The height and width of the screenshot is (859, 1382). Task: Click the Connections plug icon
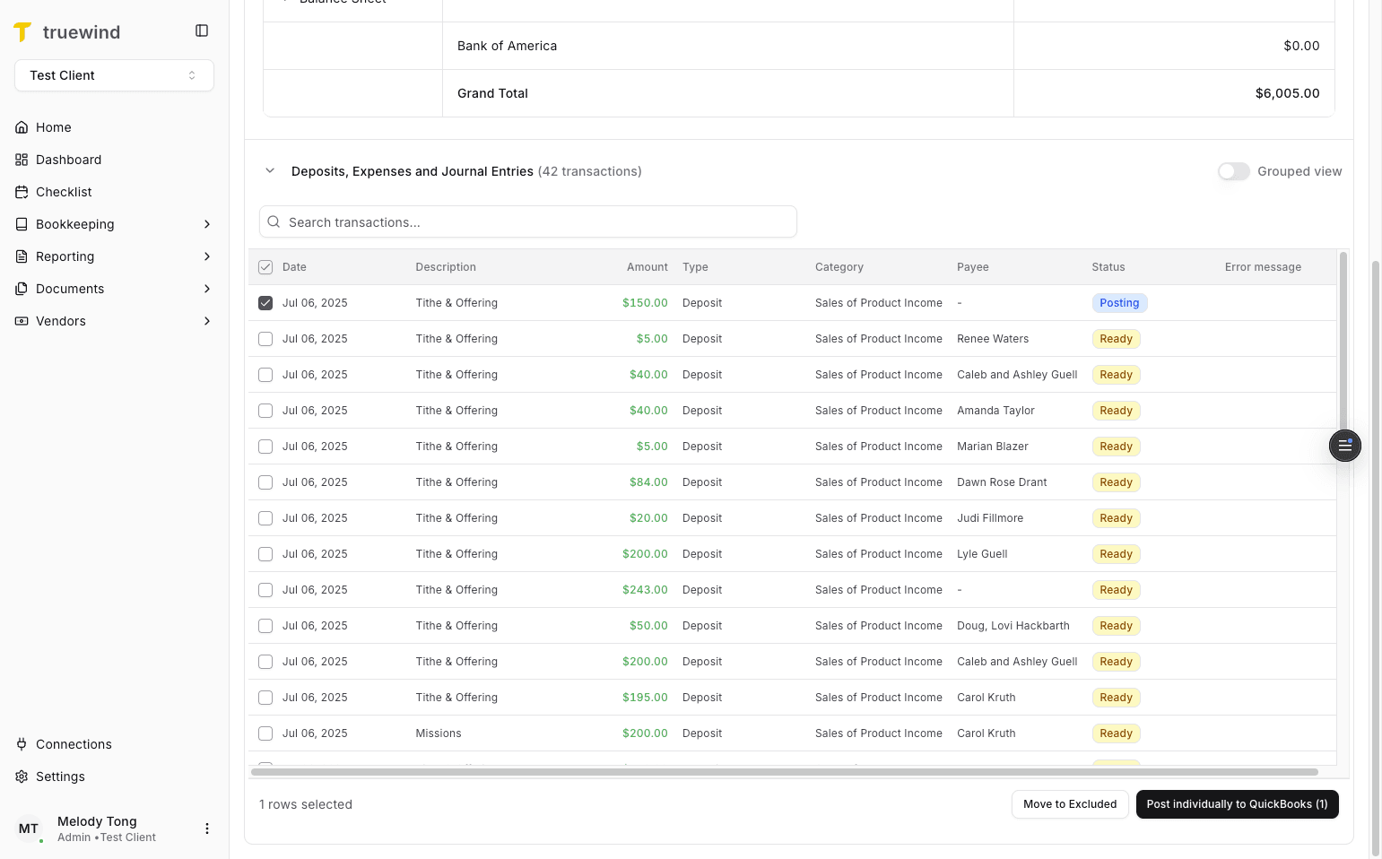pyautogui.click(x=22, y=744)
